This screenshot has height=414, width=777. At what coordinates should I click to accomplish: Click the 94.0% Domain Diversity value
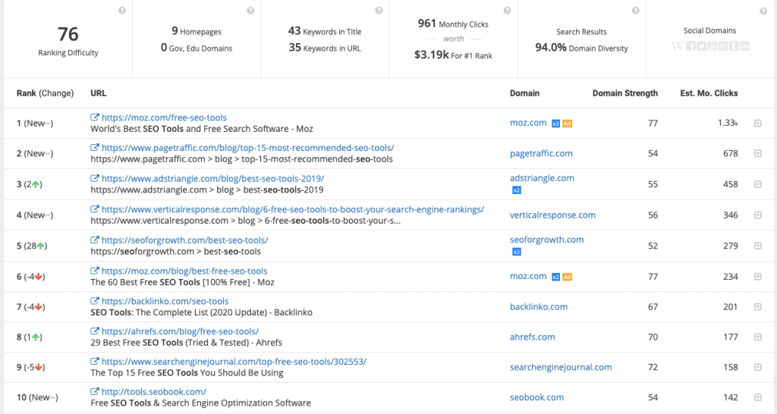[551, 48]
